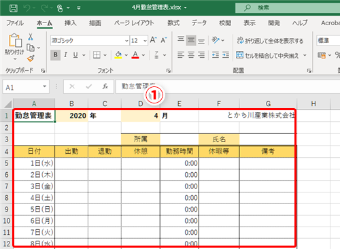Viewport: 340px width, 249px height.
Task: Click the 検索 search box
Action: click(288, 8)
